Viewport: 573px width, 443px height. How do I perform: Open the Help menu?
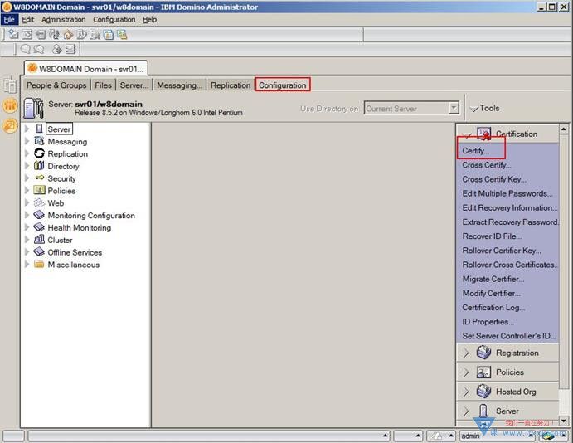click(x=149, y=20)
